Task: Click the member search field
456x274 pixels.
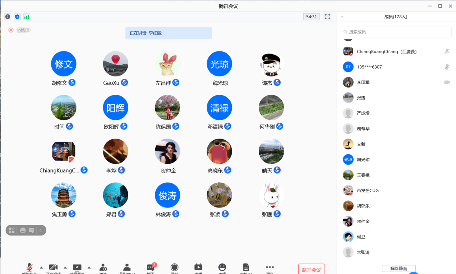Action: coord(396,32)
